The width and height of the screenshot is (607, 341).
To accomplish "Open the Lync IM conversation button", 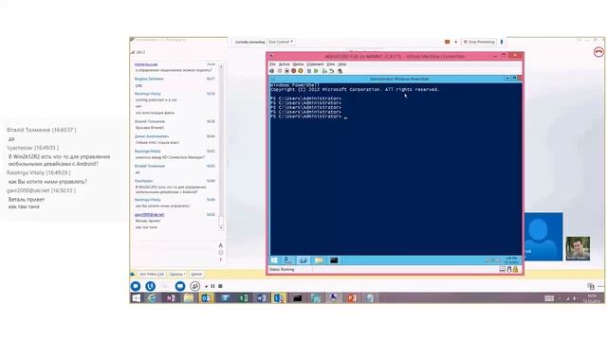I will click(136, 286).
